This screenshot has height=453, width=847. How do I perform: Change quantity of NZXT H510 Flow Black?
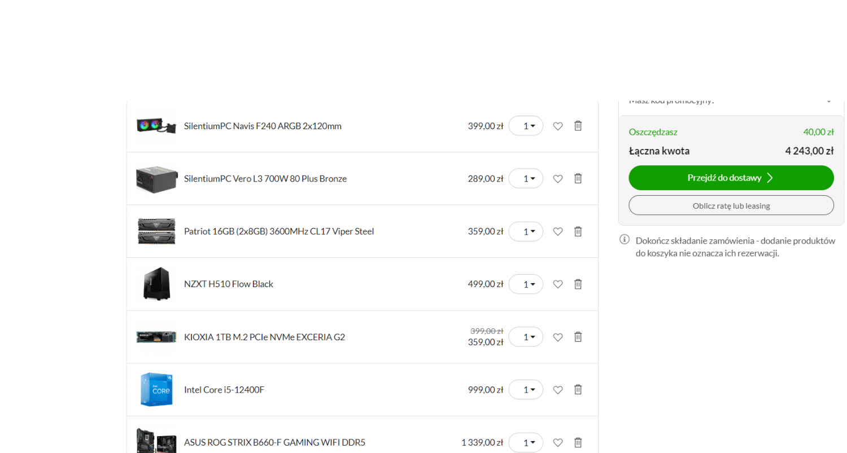pyautogui.click(x=526, y=284)
